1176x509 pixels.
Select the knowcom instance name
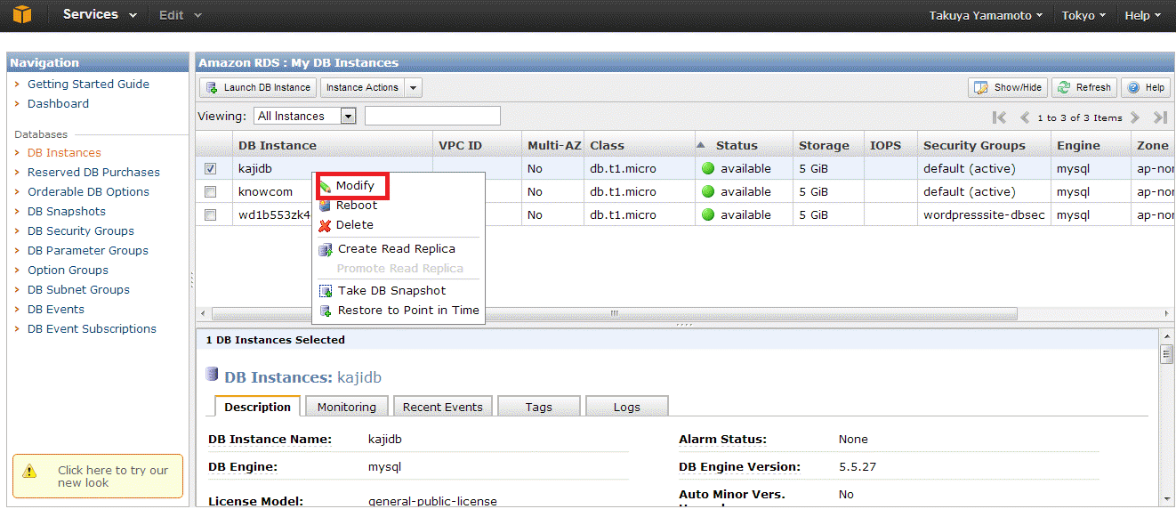[265, 191]
